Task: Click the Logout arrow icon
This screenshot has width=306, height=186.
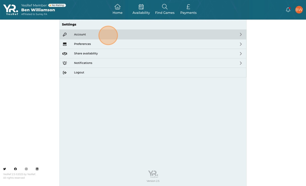Action: [64, 72]
